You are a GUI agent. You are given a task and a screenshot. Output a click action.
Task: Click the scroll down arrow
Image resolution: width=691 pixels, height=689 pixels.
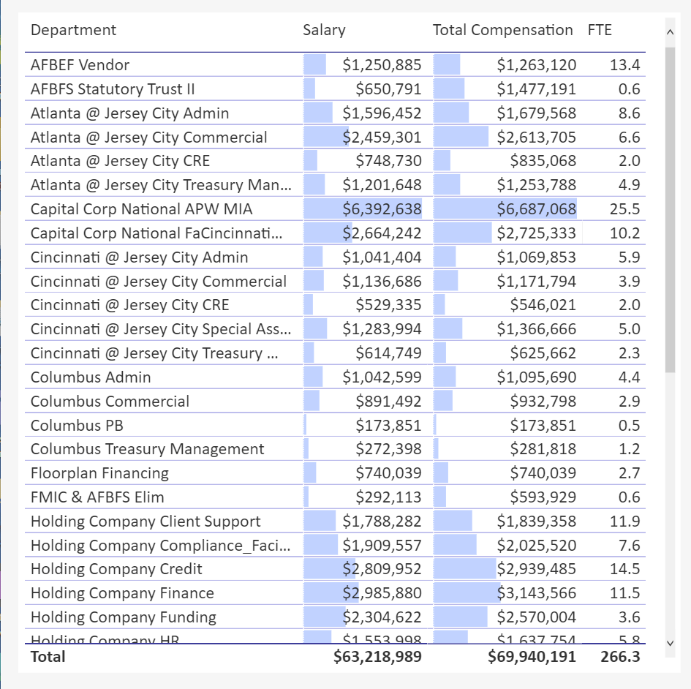point(670,643)
